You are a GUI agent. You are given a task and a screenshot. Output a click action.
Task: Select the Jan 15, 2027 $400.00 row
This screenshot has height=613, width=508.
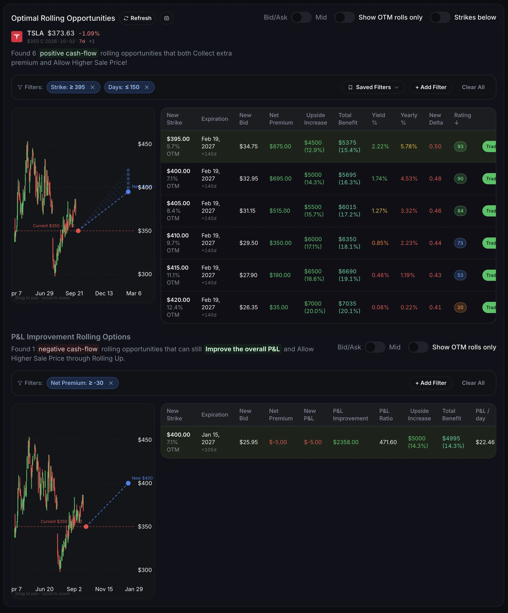pyautogui.click(x=328, y=442)
